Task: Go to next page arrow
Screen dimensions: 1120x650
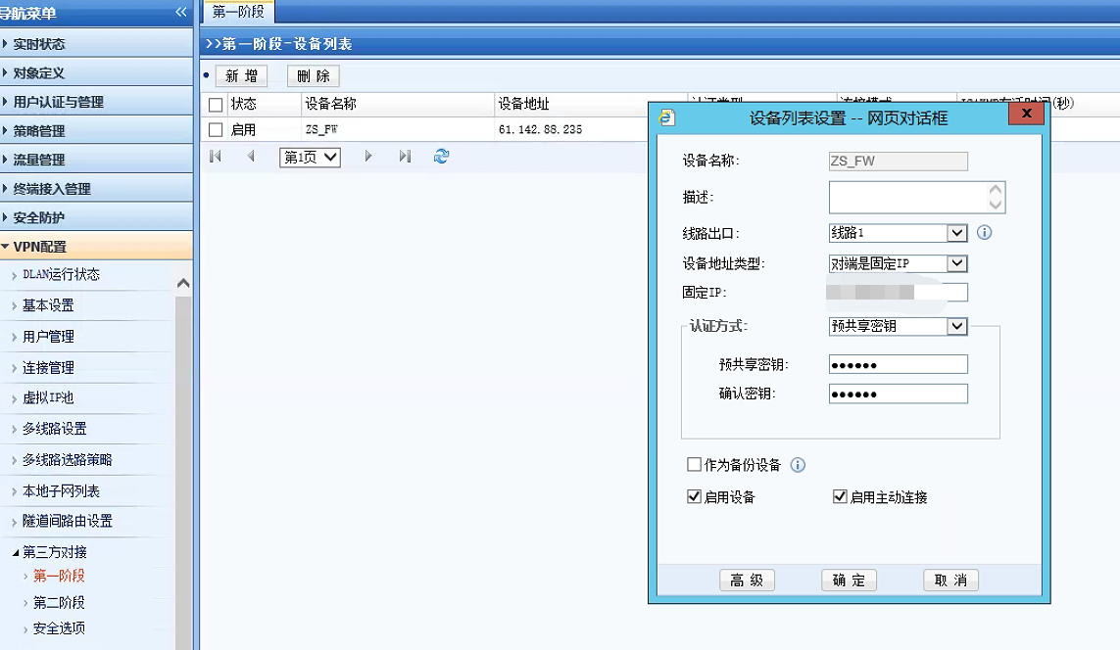Action: [367, 157]
